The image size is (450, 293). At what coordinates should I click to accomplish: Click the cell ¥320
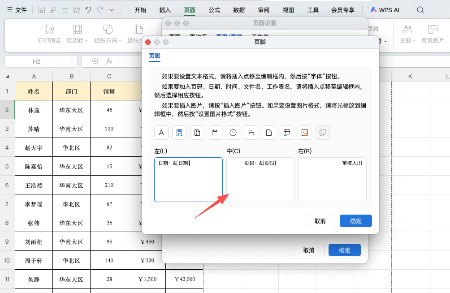(147, 260)
